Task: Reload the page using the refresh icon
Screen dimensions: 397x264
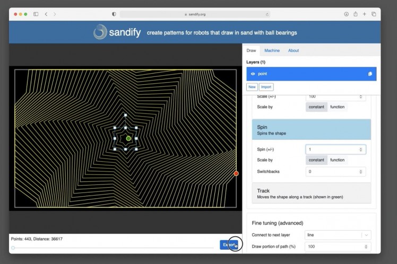Action: point(267,14)
